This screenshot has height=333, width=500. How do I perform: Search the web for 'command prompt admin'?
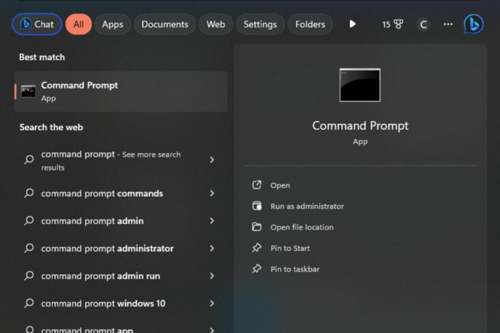point(120,221)
